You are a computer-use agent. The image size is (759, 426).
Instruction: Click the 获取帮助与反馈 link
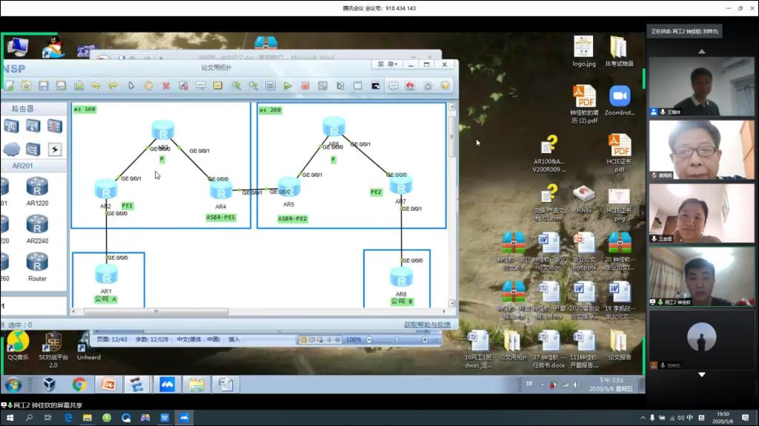coord(426,325)
